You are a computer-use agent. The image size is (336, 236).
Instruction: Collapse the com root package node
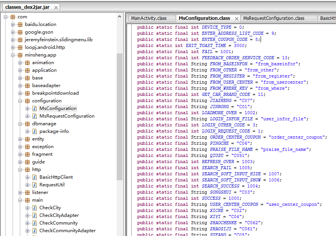click(x=6, y=17)
